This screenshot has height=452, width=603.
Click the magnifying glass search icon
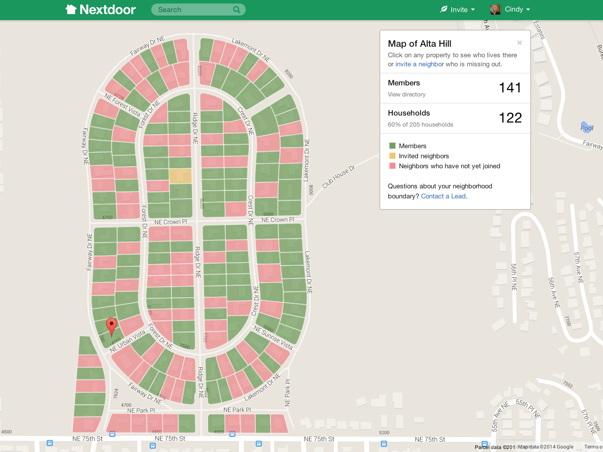pos(236,10)
